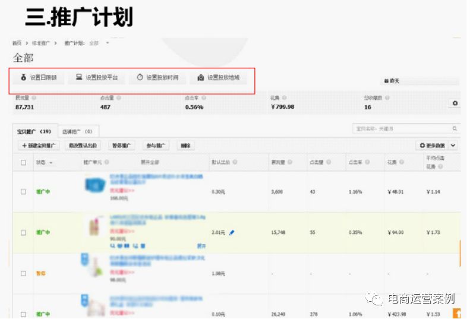Tick the checkbox for the 0.10元 row
470x319 pixels.
pyautogui.click(x=23, y=314)
